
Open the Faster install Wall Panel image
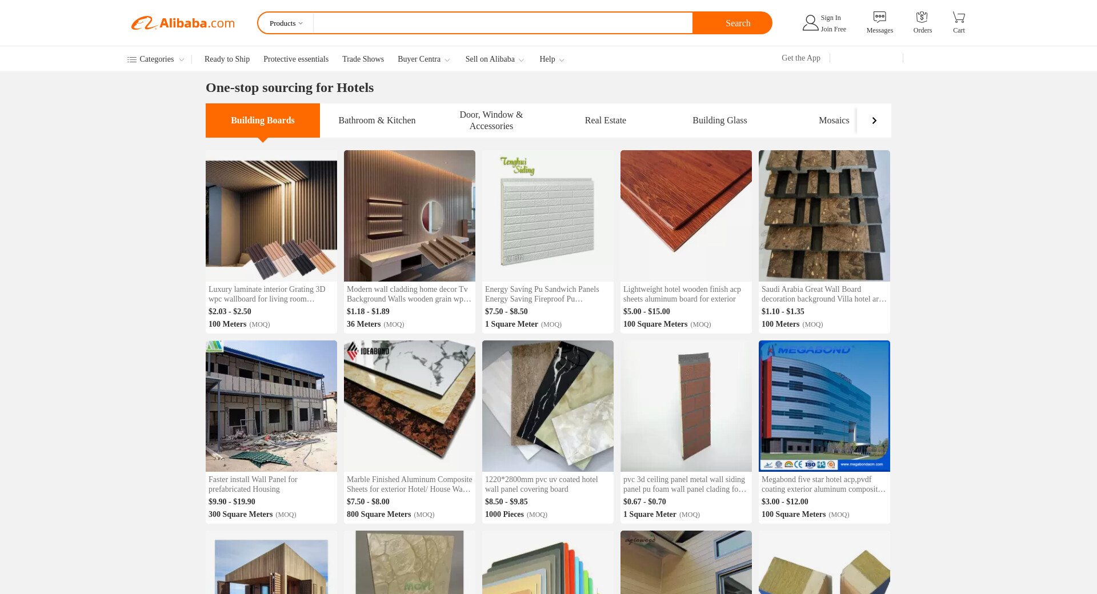[271, 406]
